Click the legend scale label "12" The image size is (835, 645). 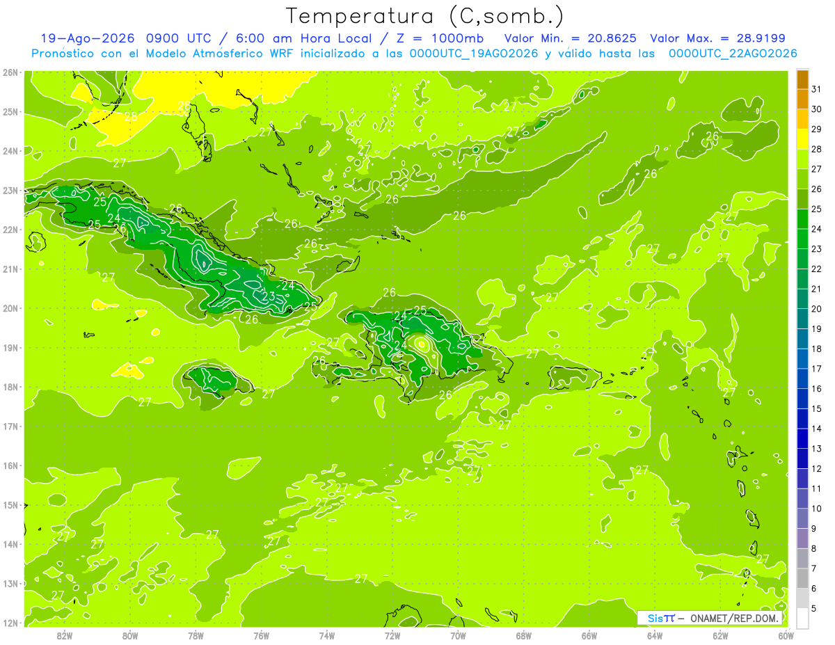coord(817,468)
